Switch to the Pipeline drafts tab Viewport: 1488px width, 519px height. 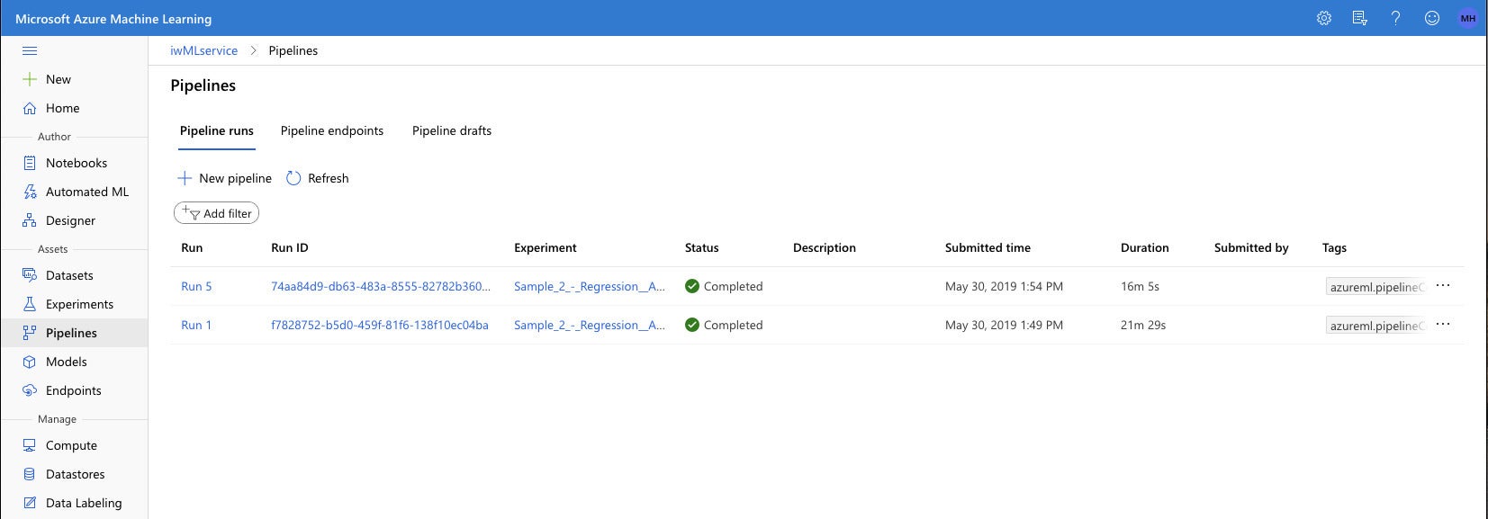click(x=452, y=130)
